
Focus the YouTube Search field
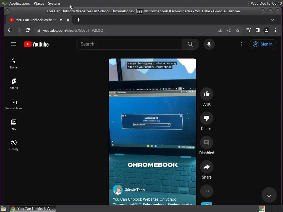(129, 44)
